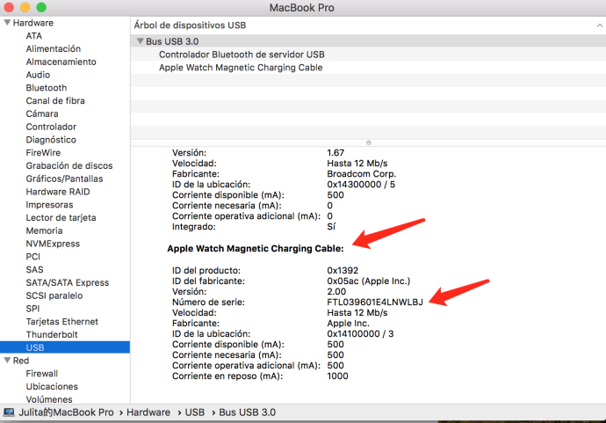606x423 pixels.
Task: Click the product ID value 0x1392
Action: (x=343, y=270)
